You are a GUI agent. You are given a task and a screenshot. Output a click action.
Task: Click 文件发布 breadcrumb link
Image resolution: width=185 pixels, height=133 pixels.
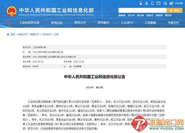47,34
